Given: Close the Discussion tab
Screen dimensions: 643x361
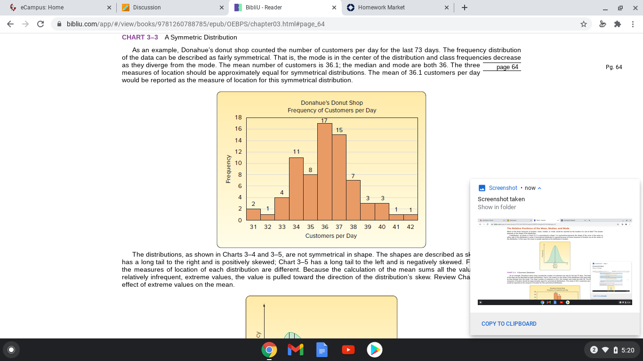Looking at the screenshot, I should 221,8.
